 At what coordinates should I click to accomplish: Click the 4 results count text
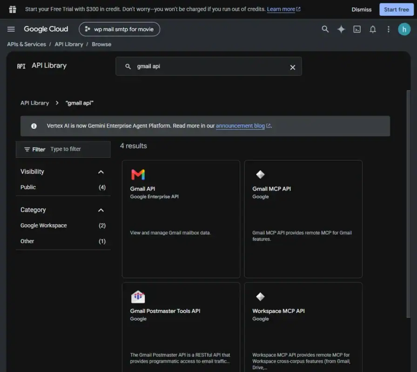pos(133,146)
